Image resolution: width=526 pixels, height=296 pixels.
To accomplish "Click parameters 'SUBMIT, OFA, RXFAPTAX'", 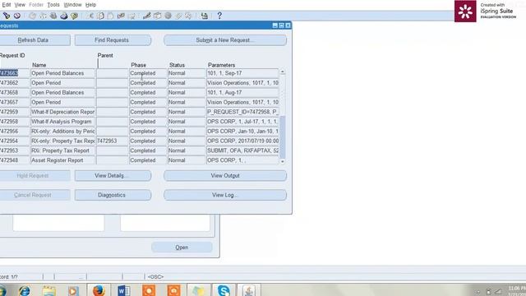I will tap(242, 150).
